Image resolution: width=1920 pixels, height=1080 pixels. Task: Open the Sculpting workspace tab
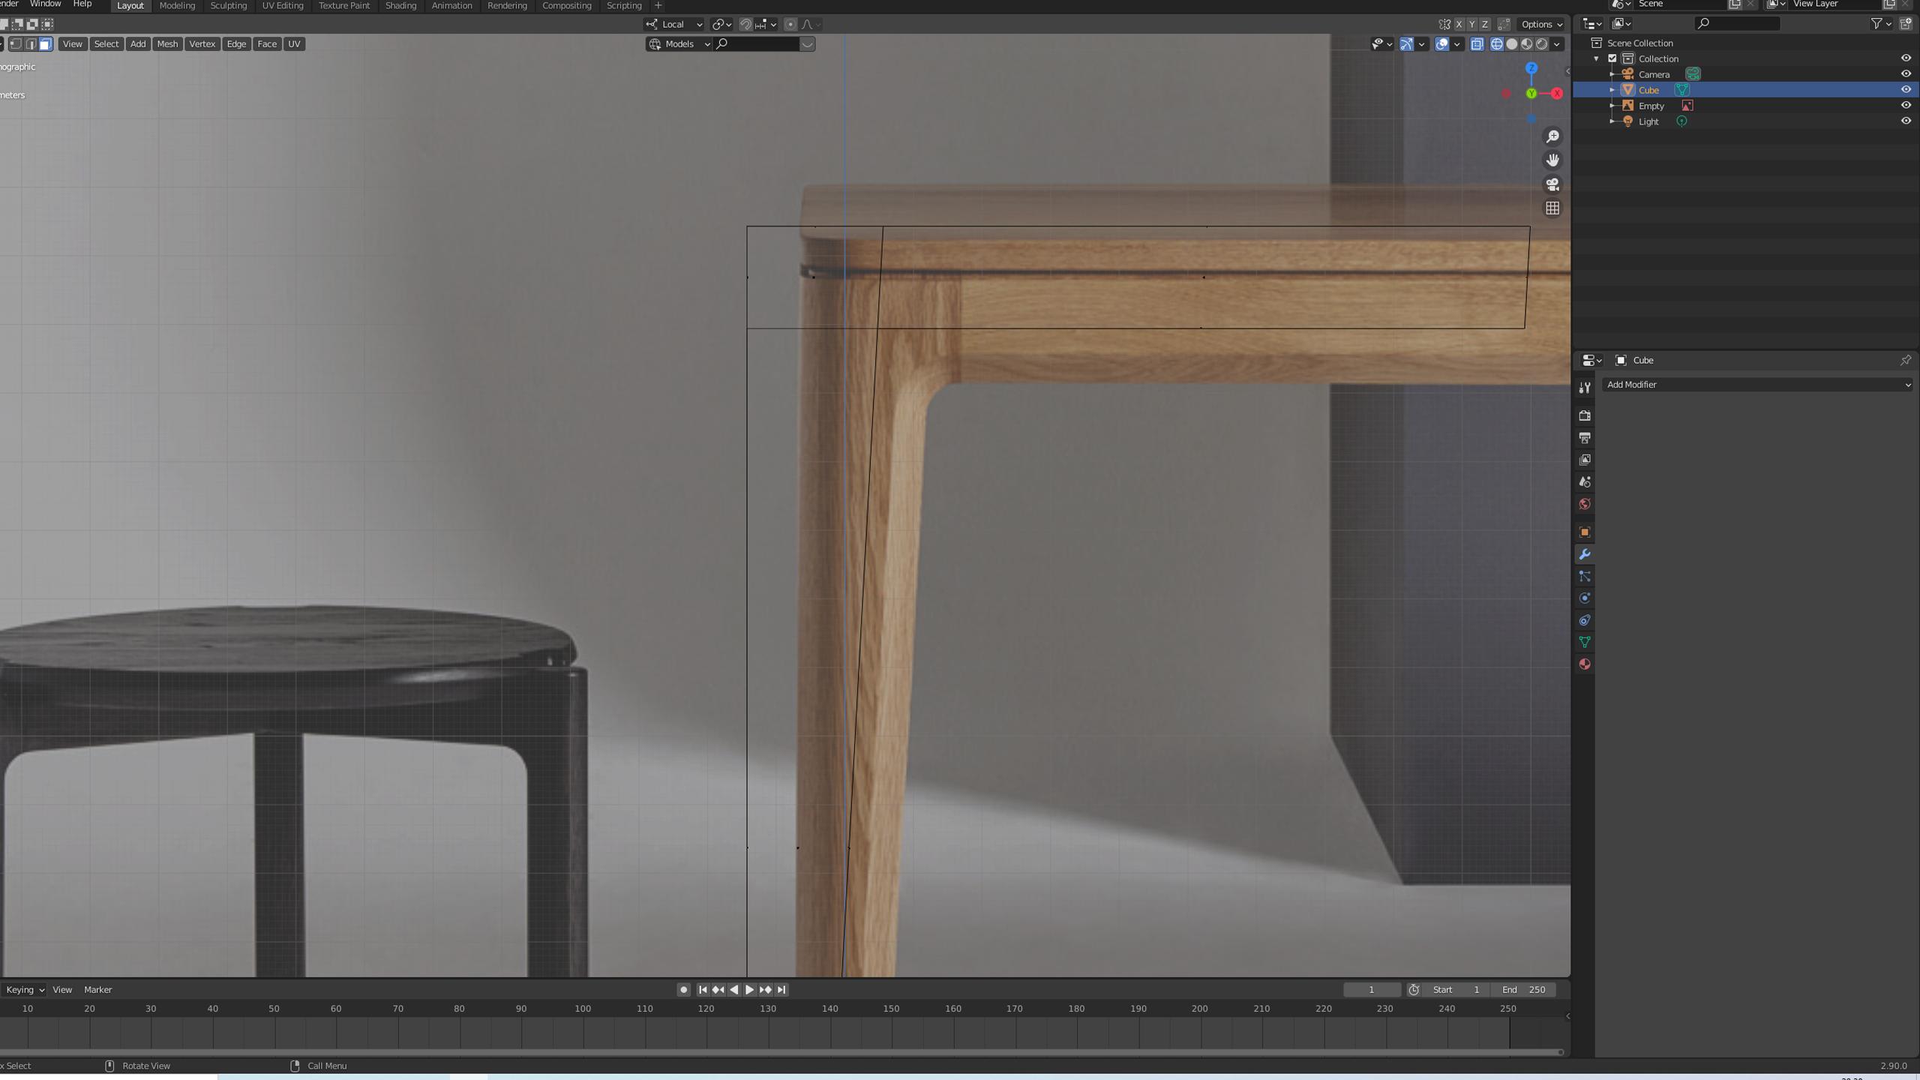[x=228, y=6]
